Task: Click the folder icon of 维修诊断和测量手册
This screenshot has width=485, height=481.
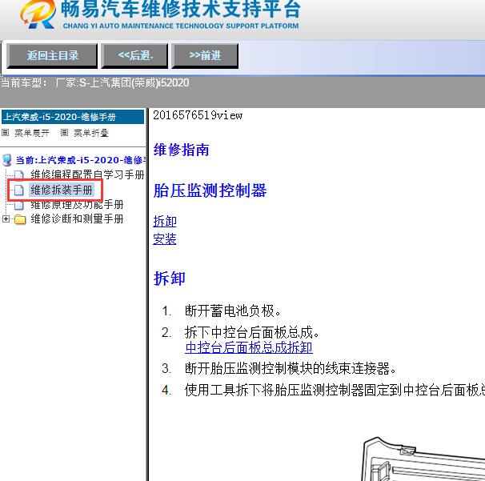Action: [20, 219]
